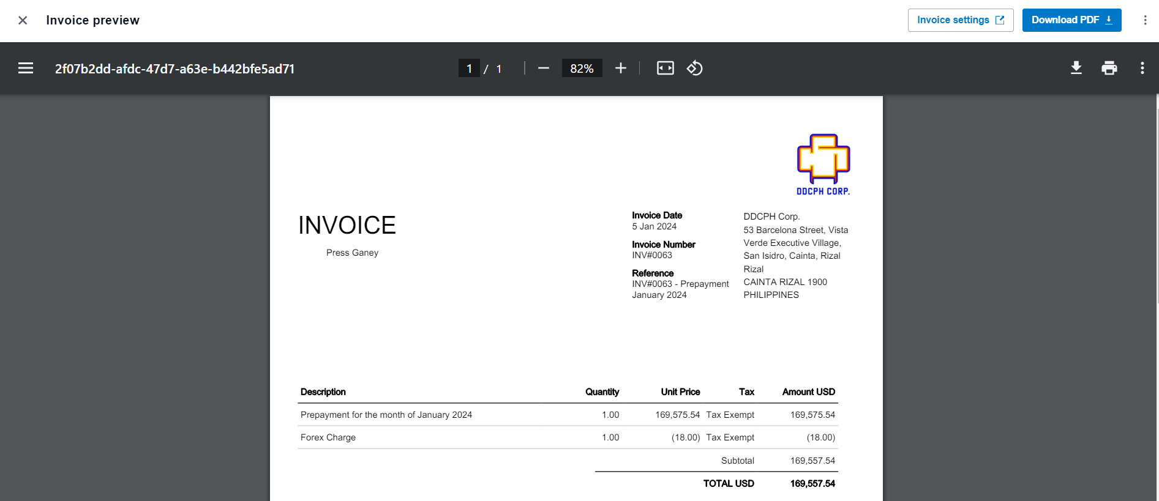Select the Invoice preview title text

point(93,20)
